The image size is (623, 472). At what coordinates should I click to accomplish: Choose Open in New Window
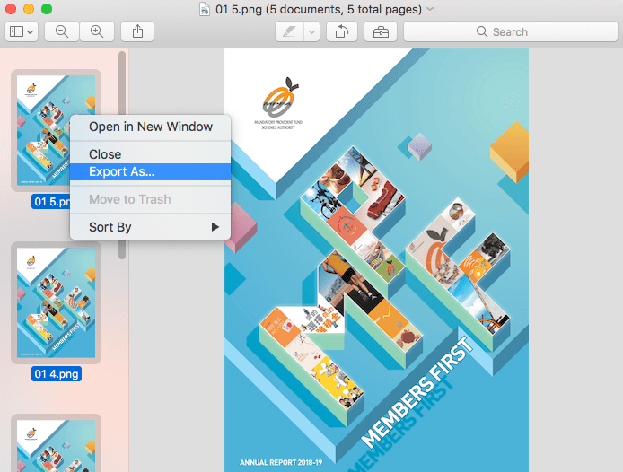tap(150, 127)
